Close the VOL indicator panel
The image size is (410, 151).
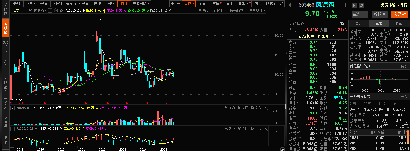pyautogui.click(x=266, y=108)
